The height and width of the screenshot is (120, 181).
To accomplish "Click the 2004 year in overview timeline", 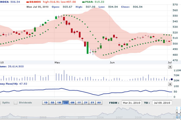I will (x=62, y=117).
